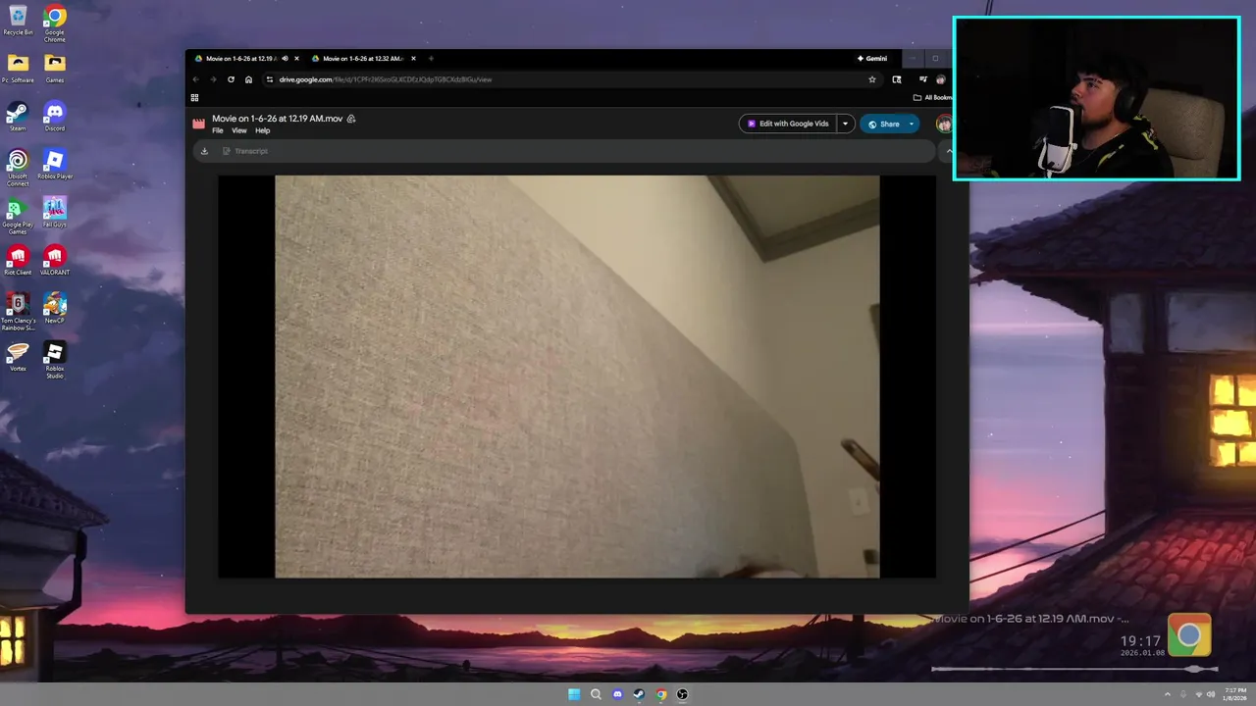Show hidden system tray icons
This screenshot has height=706, width=1256.
(1167, 694)
